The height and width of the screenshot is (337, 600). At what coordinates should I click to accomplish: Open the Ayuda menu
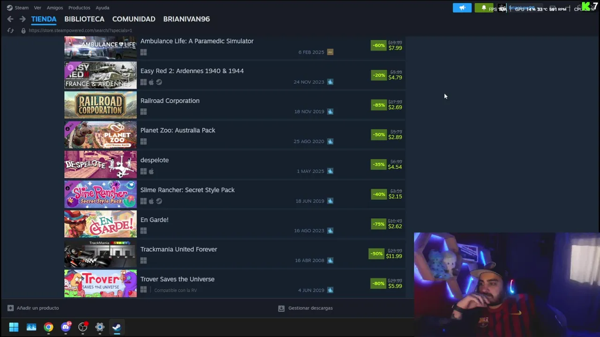tap(102, 7)
